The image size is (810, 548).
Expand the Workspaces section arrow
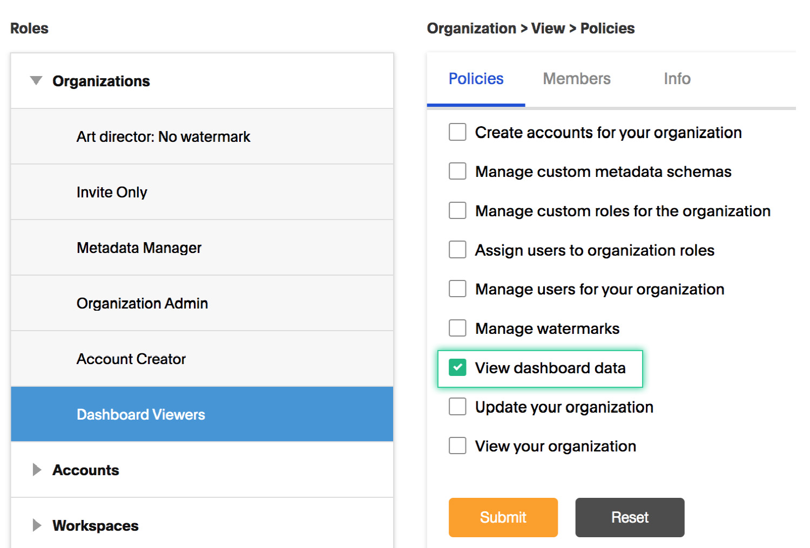click(37, 525)
